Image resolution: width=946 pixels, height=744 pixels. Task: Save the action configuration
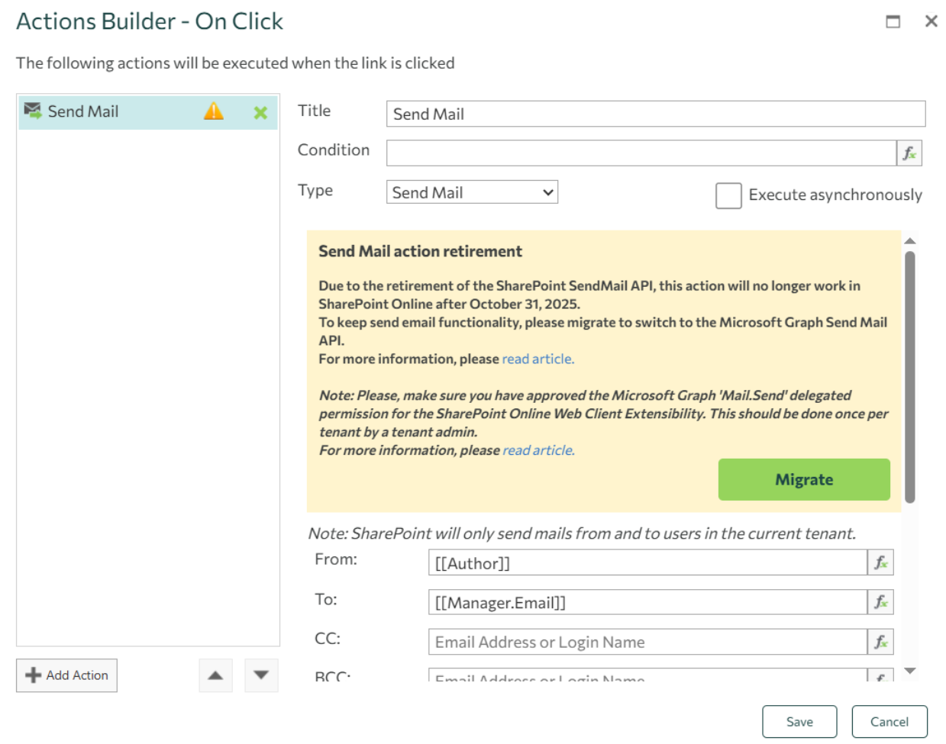(x=799, y=722)
